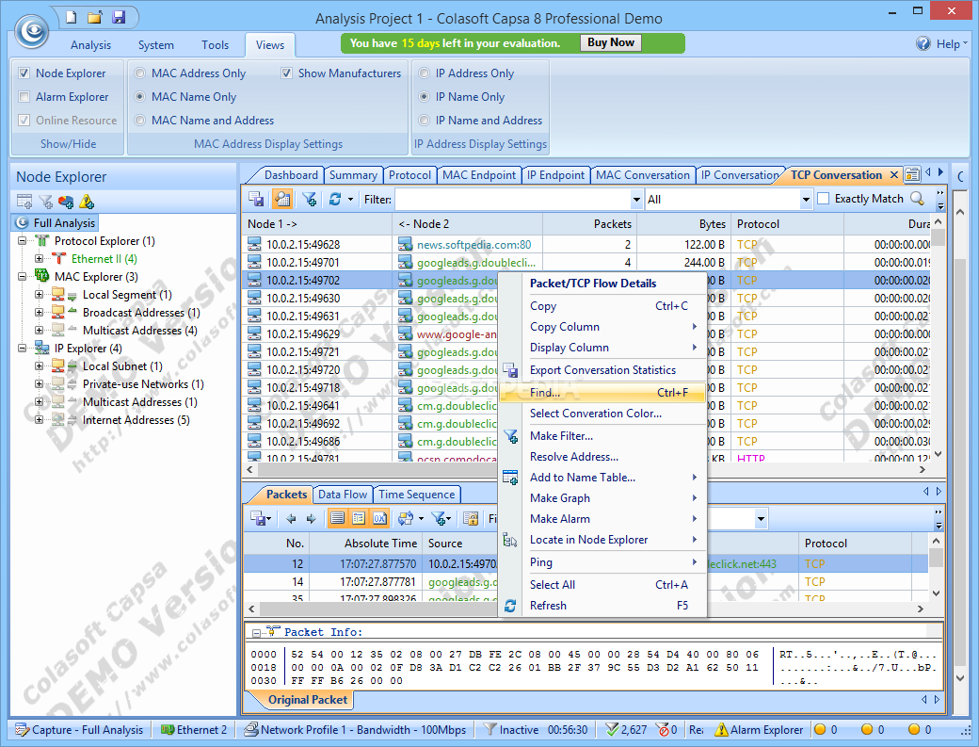Image resolution: width=979 pixels, height=747 pixels.
Task: Collapse the IP Explorer tree node
Action: pos(22,348)
